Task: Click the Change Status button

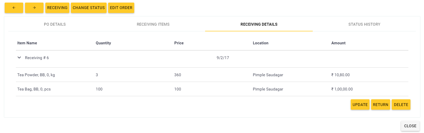Action: click(x=89, y=8)
